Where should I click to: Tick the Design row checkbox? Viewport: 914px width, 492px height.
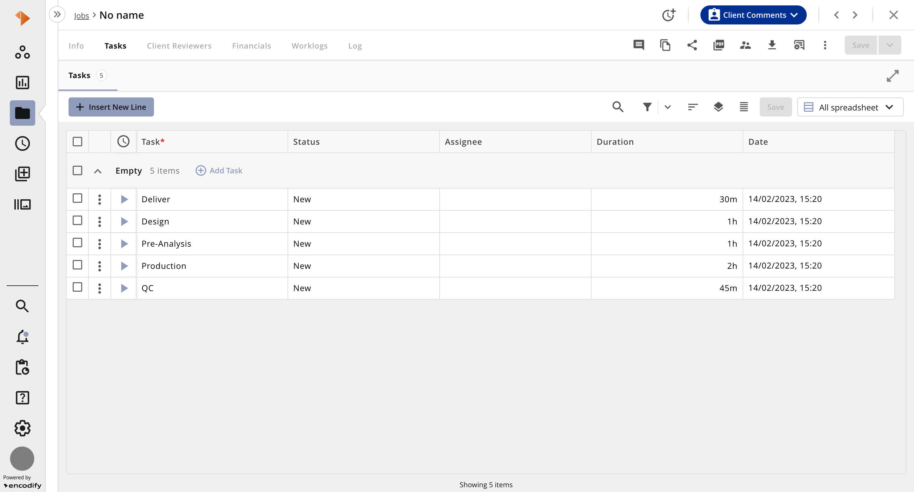pos(77,220)
